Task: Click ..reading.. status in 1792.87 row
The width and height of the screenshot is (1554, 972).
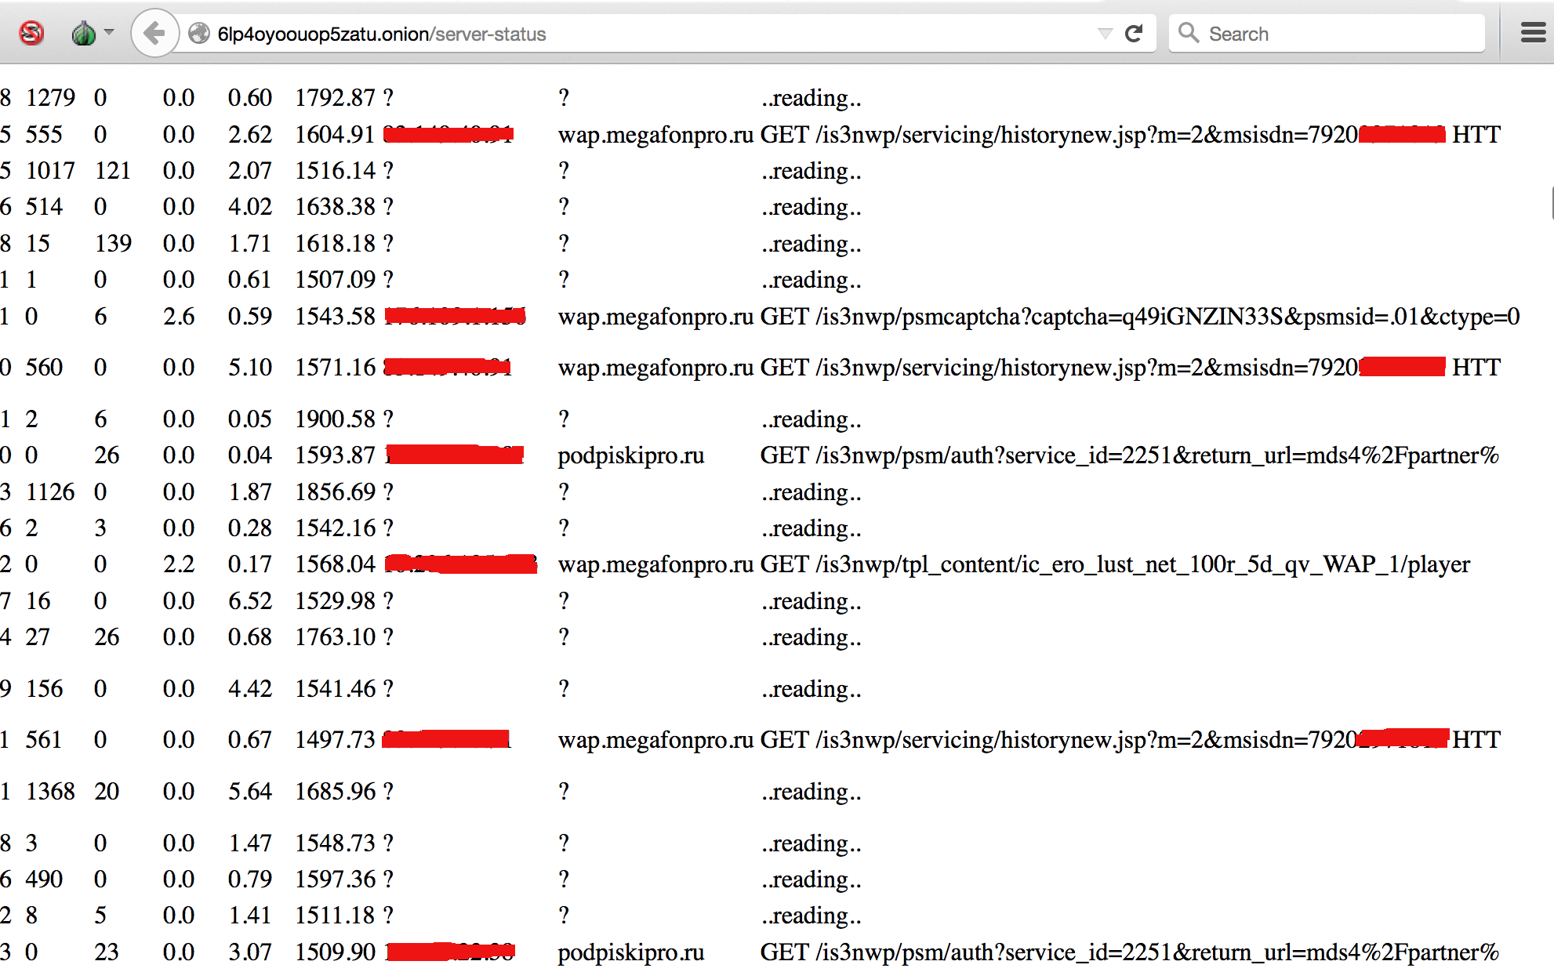Action: [811, 98]
